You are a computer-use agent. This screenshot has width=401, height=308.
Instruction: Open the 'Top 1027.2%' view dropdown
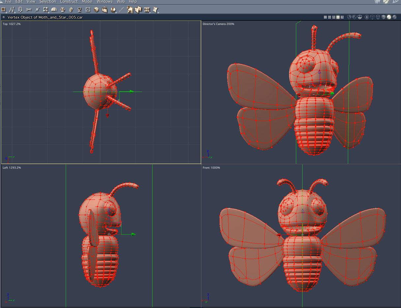click(12, 24)
